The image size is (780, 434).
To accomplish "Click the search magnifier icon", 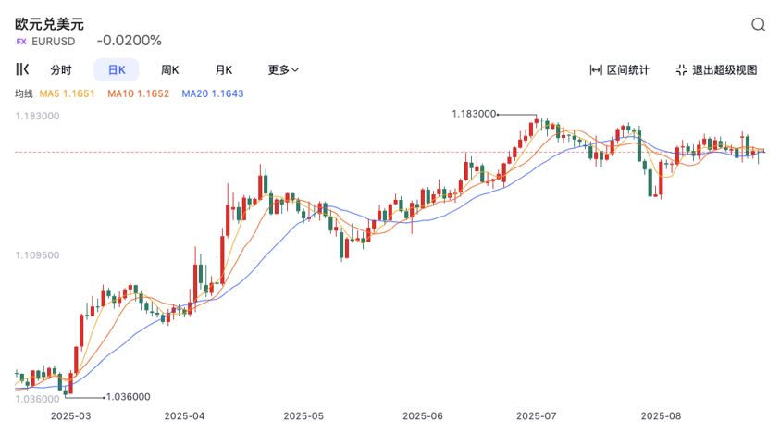I will tap(758, 25).
